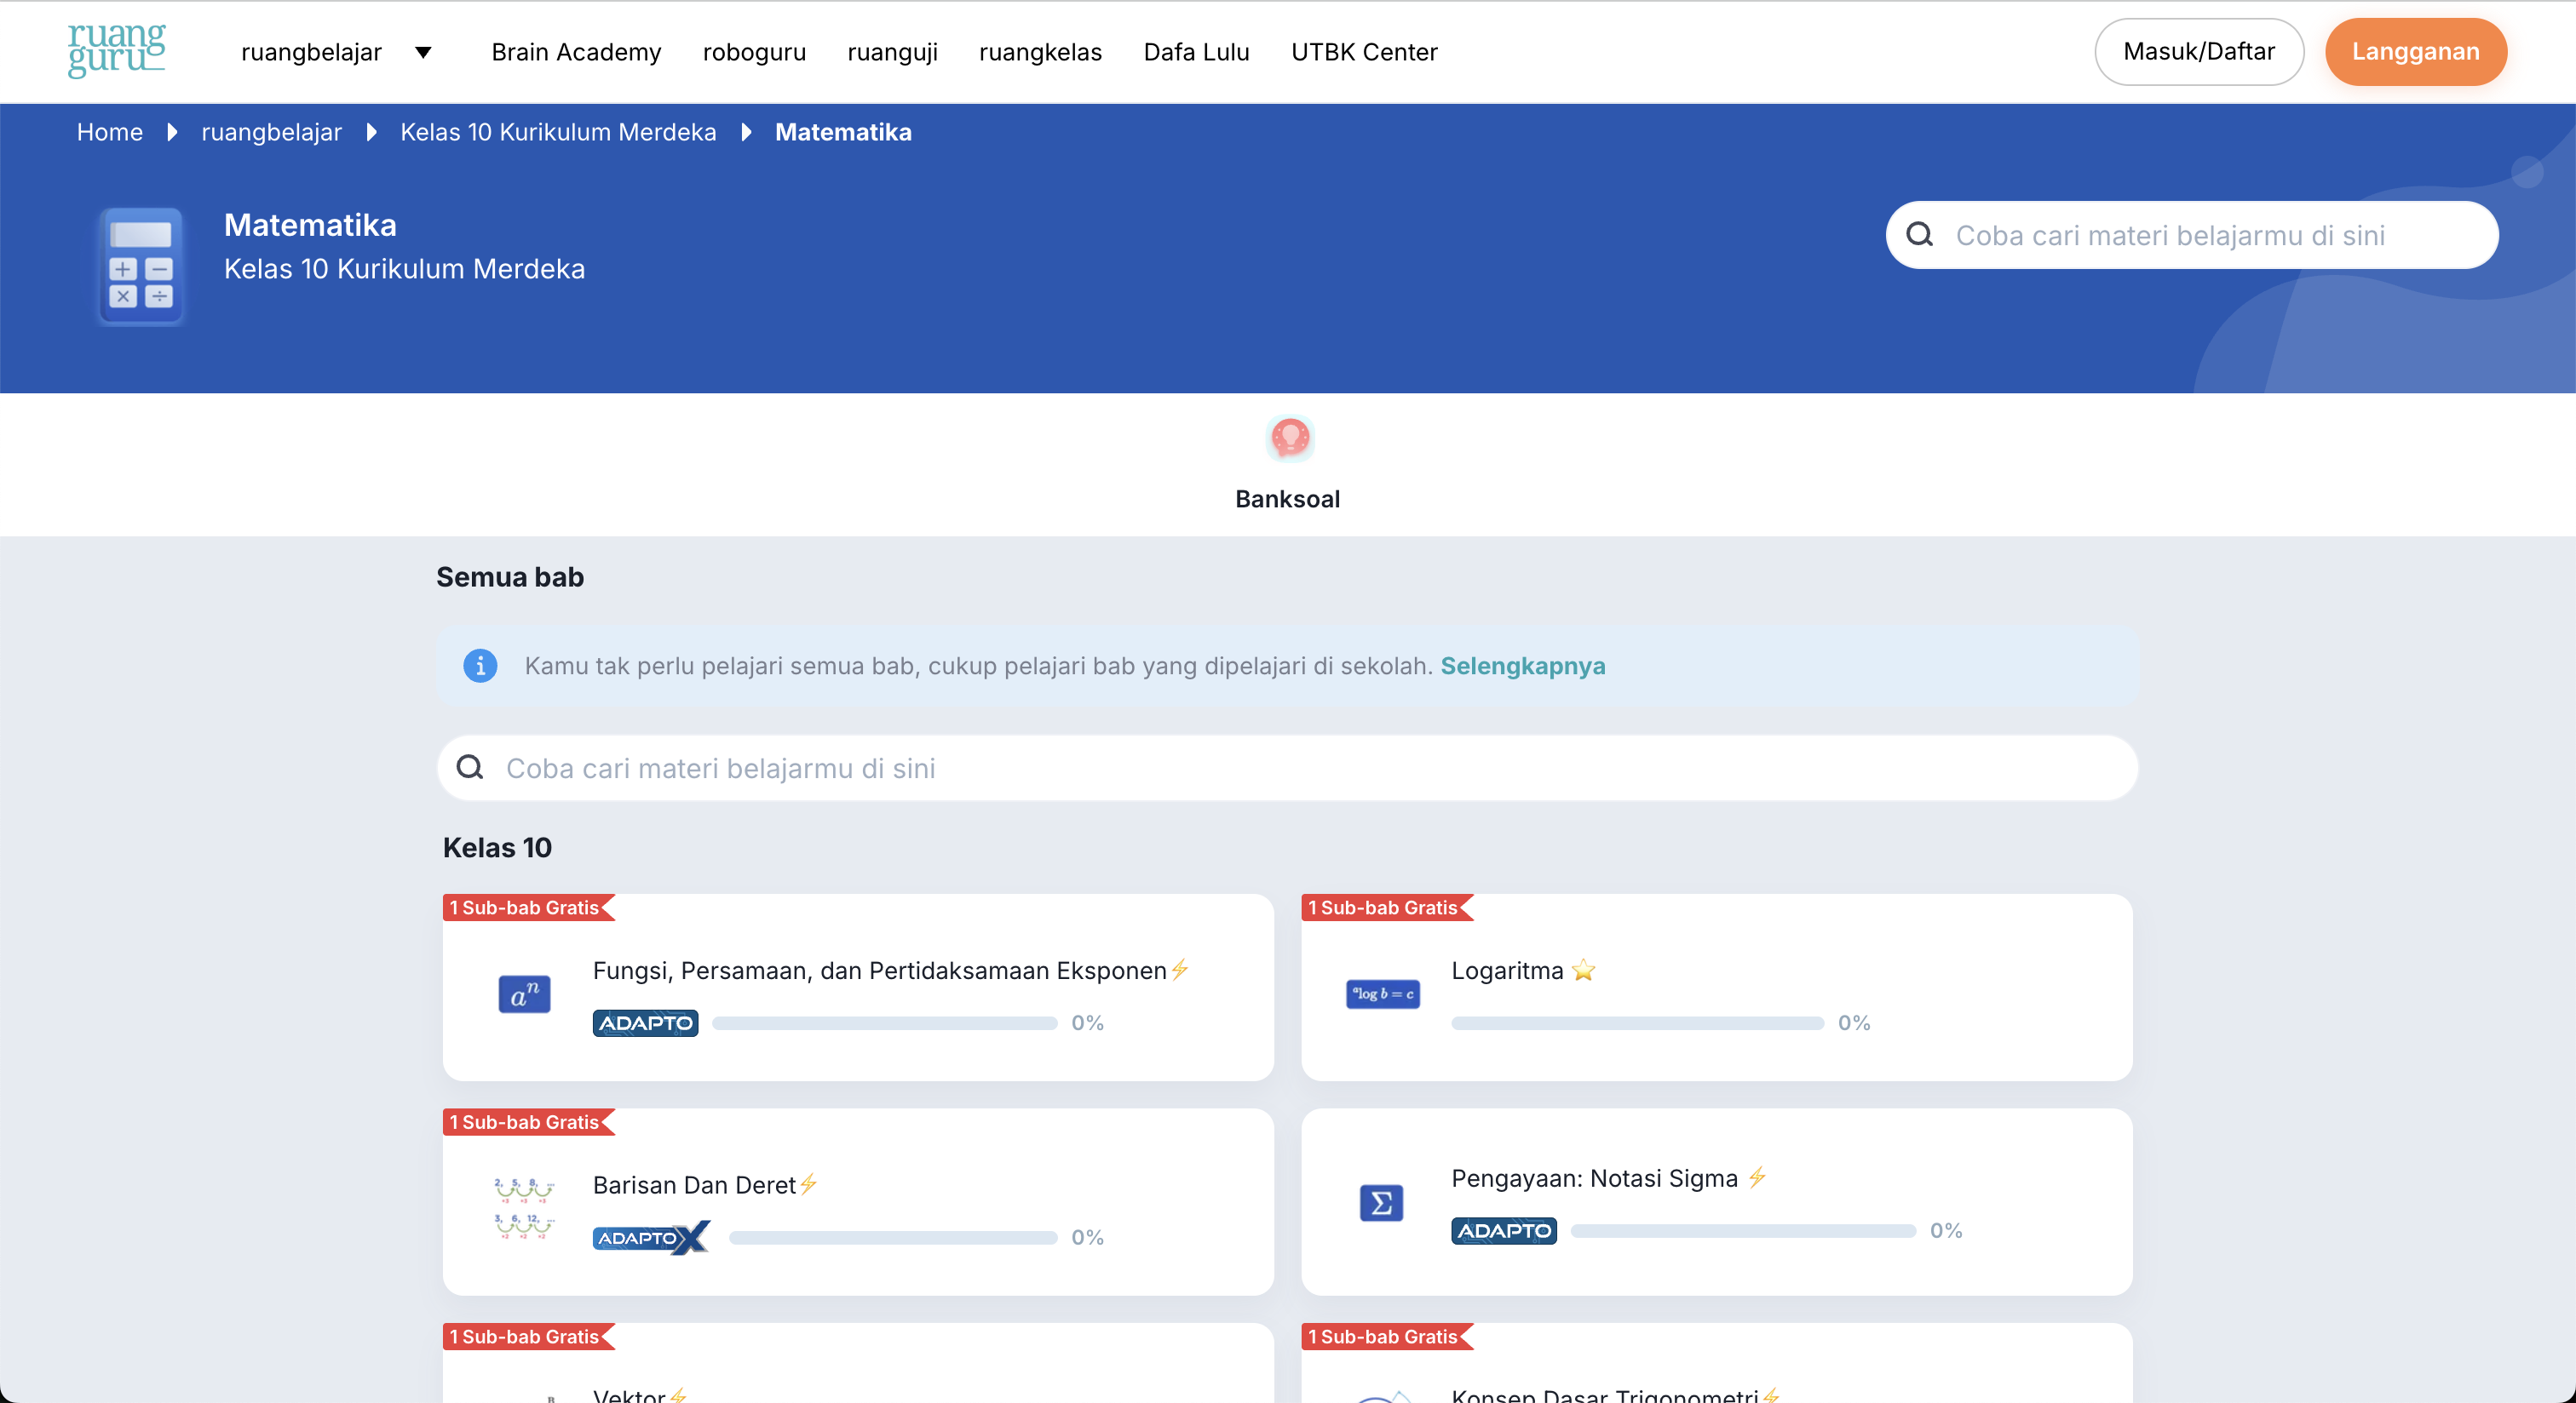Follow the Selengkapnya link
Screen dimensions: 2576x1403
[1522, 666]
